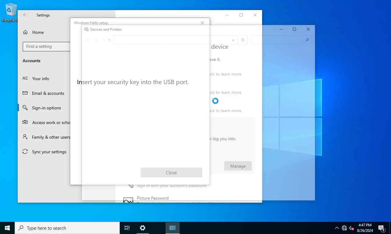This screenshot has width=391, height=234.
Task: Click the Manage button for security key
Action: pos(238,166)
